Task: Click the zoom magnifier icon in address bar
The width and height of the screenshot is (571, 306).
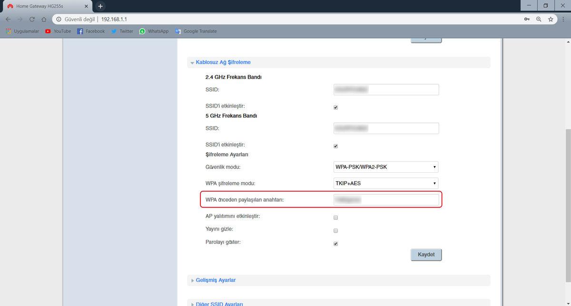Action: [x=539, y=20]
